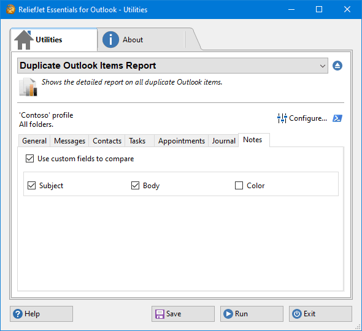
Task: Disable Use custom fields to compare
Action: [x=30, y=159]
